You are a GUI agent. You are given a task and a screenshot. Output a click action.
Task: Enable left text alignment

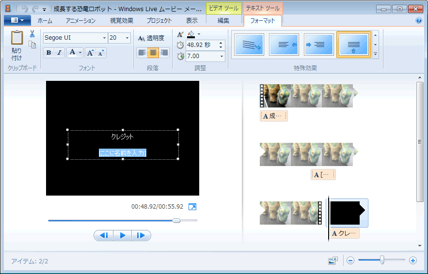click(x=142, y=53)
